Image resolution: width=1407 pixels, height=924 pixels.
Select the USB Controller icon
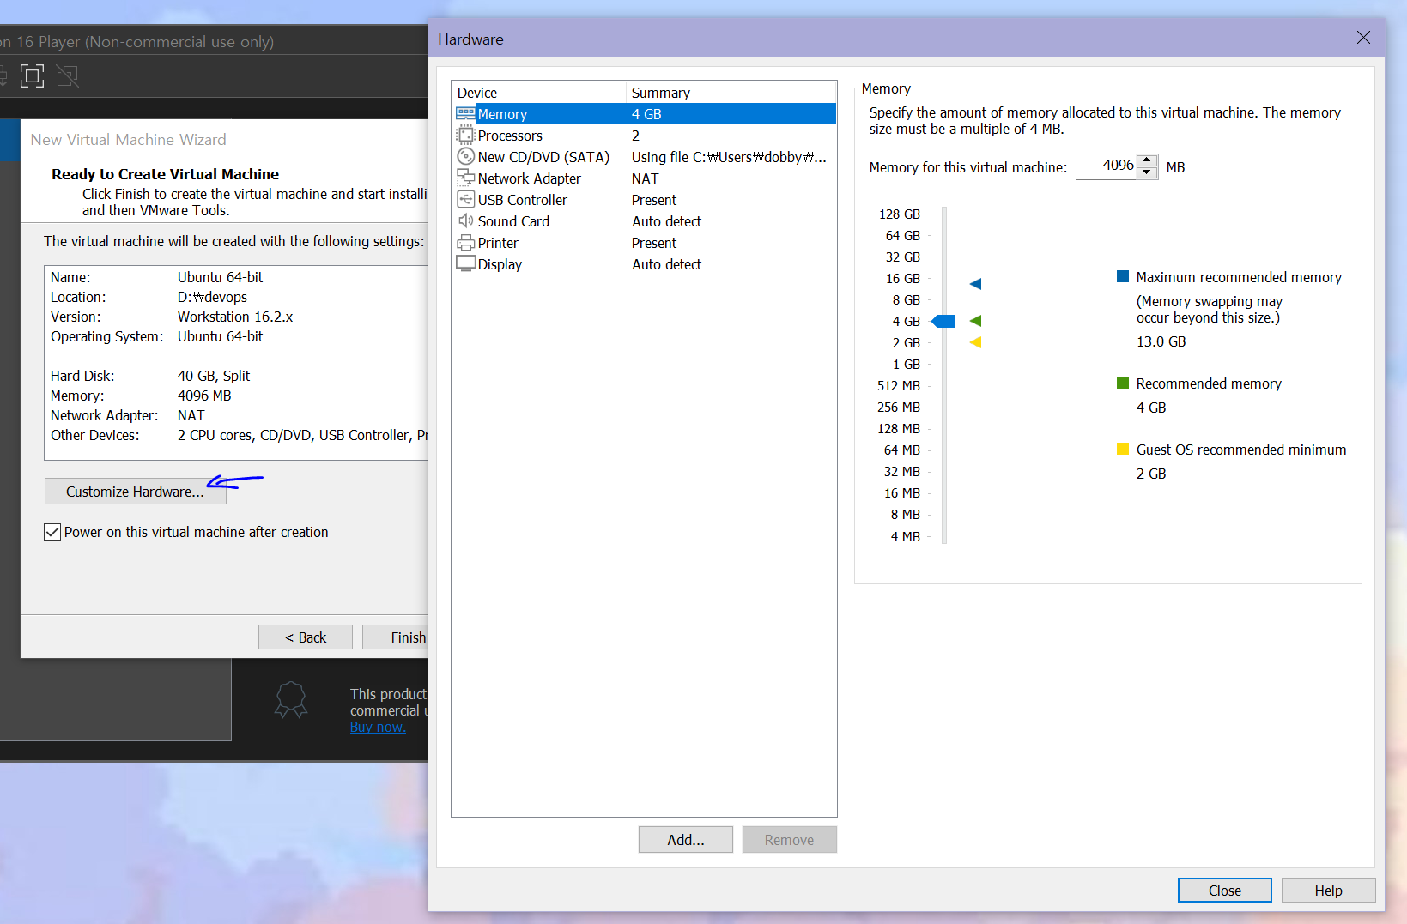click(466, 200)
